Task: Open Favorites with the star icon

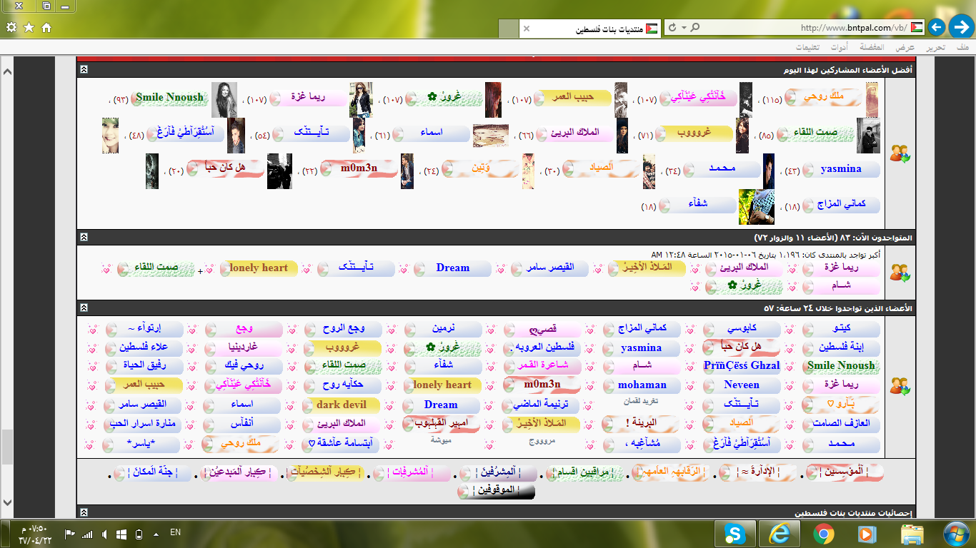Action: (x=29, y=27)
